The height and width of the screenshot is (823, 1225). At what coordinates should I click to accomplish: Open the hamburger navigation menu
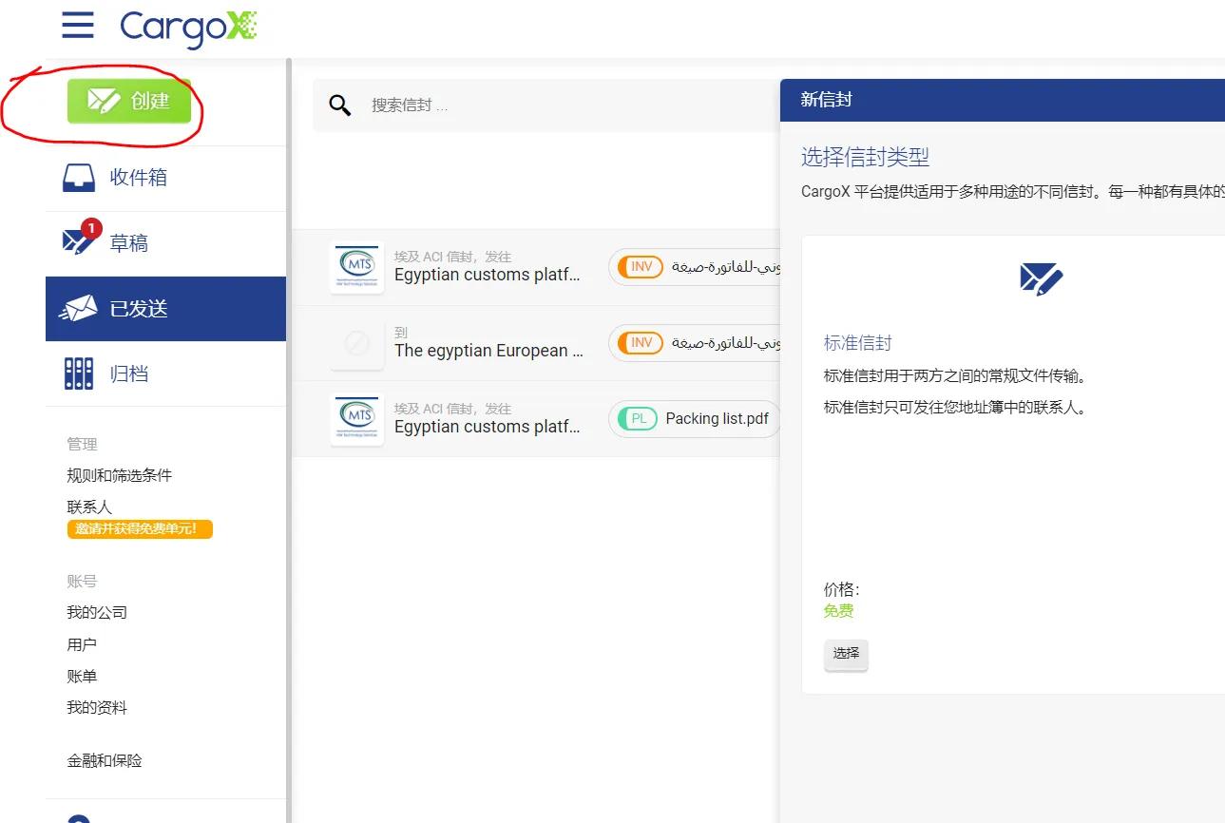click(x=78, y=26)
